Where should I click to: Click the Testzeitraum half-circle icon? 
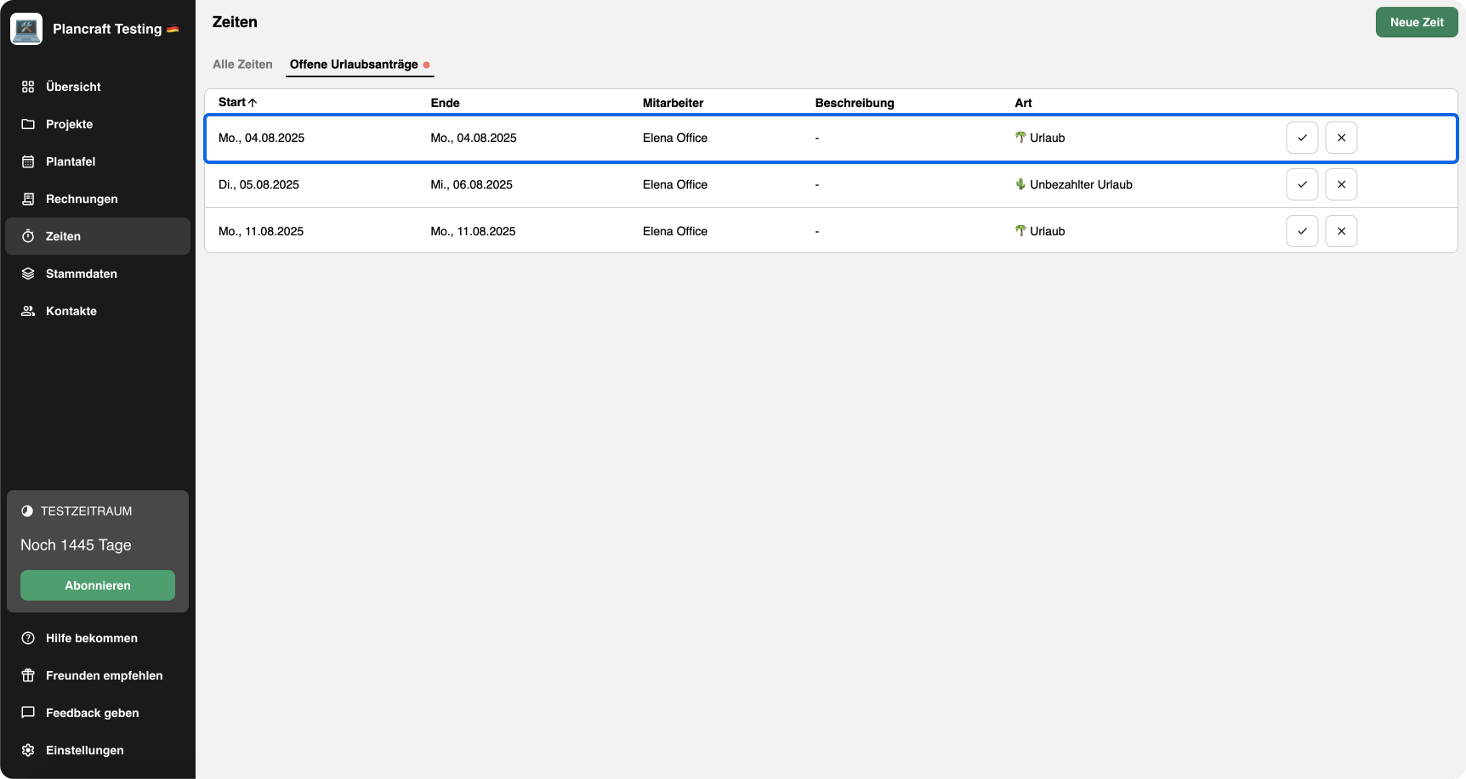coord(27,511)
